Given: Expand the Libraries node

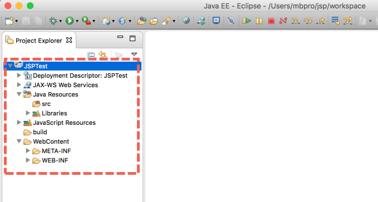Looking at the screenshot, I should click(28, 113).
